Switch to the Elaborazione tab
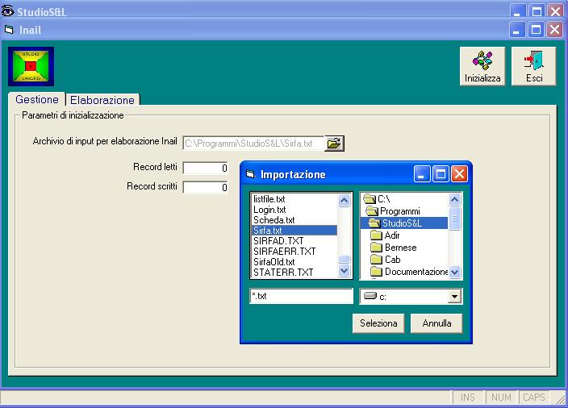Viewport: 568px width, 408px height. coord(102,100)
